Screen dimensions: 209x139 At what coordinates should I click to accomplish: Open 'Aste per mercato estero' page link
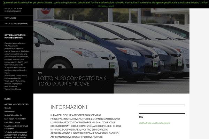16,104
